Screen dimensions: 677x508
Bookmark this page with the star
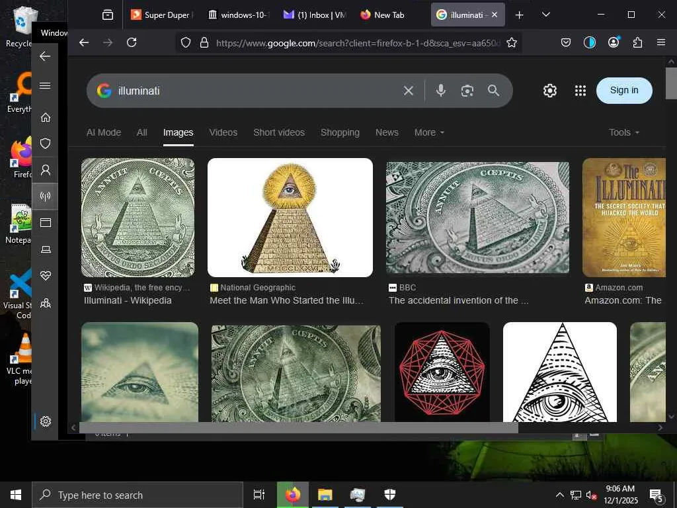tap(512, 42)
